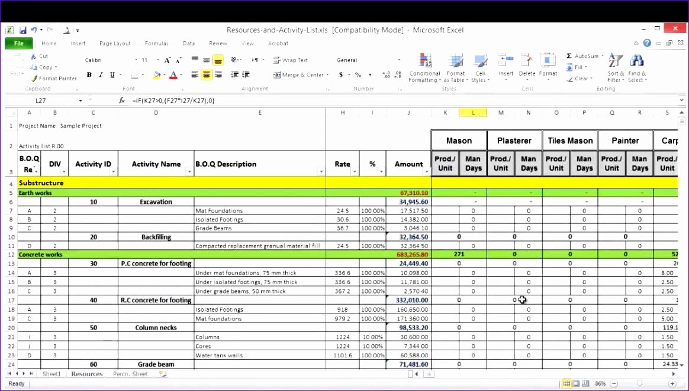Select cell with amount 683,265.80
The width and height of the screenshot is (689, 391).
point(408,254)
